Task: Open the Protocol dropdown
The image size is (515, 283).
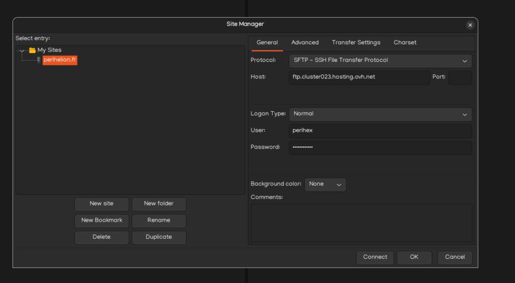Action: click(x=380, y=61)
